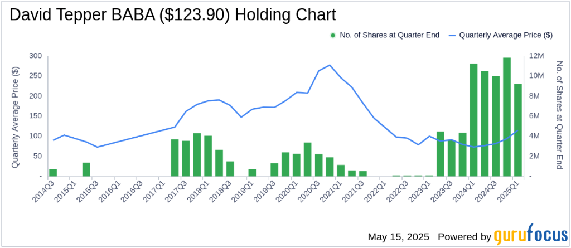
Task: Click the 300 left axis label
Action: coord(35,56)
